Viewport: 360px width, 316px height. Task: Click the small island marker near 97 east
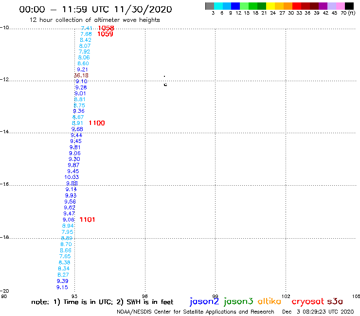(x=165, y=85)
